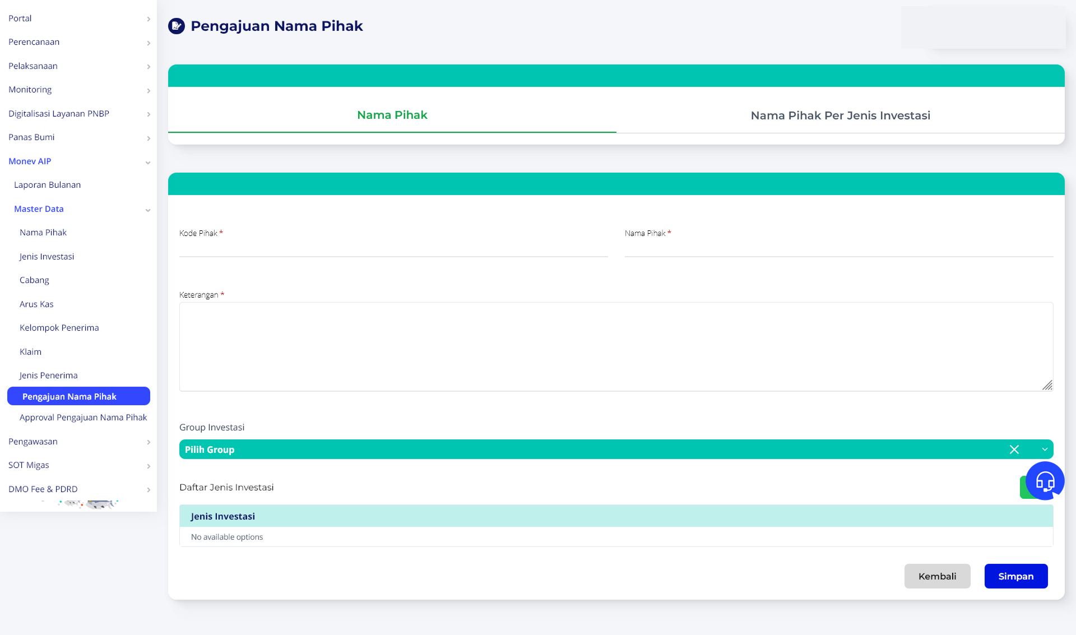
Task: Open Jenis Penerima in the sidebar
Action: tap(48, 376)
